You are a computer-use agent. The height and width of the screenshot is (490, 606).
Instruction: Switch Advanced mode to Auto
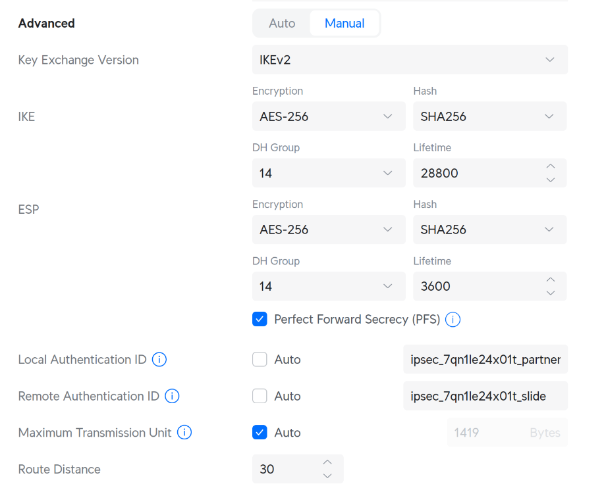pos(282,24)
